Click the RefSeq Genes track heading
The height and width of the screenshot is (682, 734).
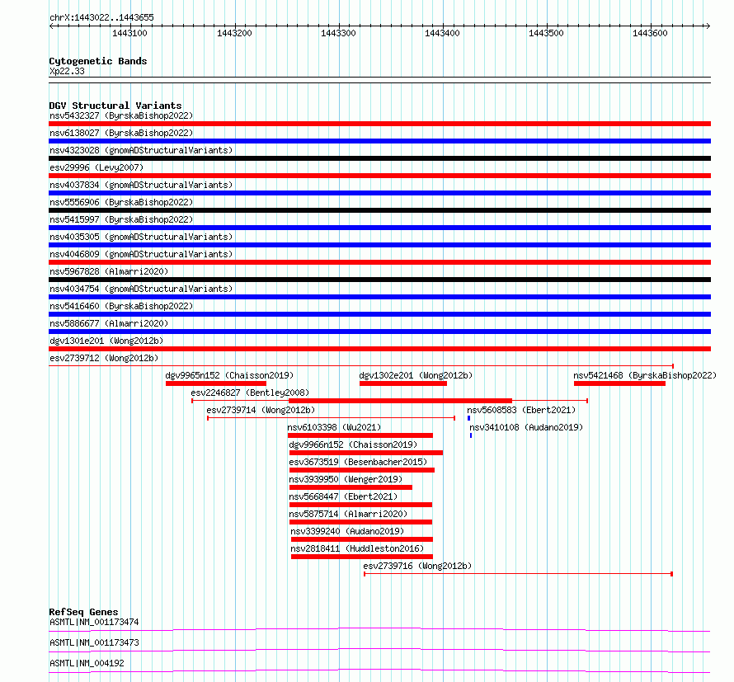click(83, 612)
